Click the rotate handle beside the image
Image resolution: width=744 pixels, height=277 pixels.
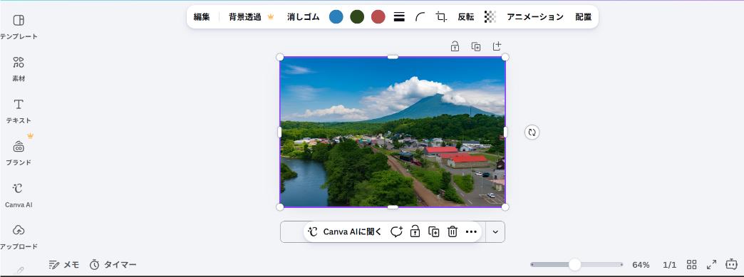532,132
